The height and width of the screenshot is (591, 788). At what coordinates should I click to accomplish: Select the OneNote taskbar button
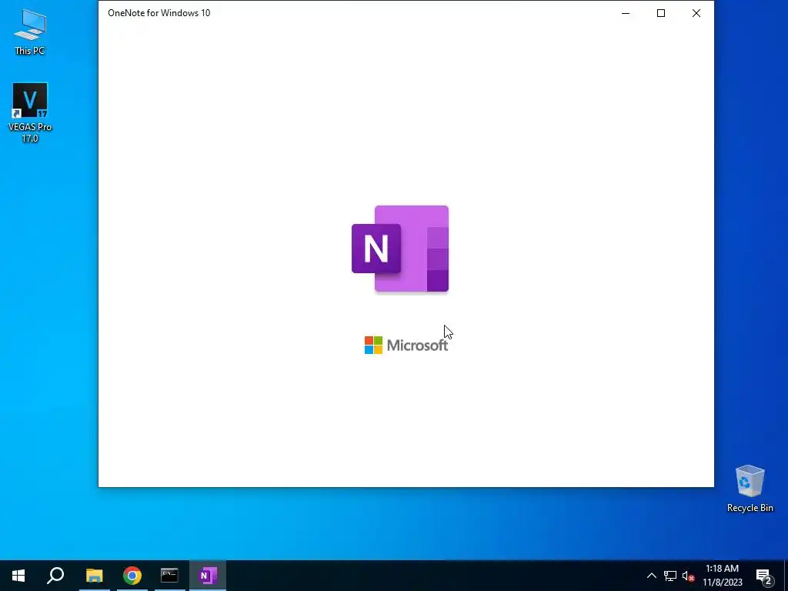[x=208, y=576]
